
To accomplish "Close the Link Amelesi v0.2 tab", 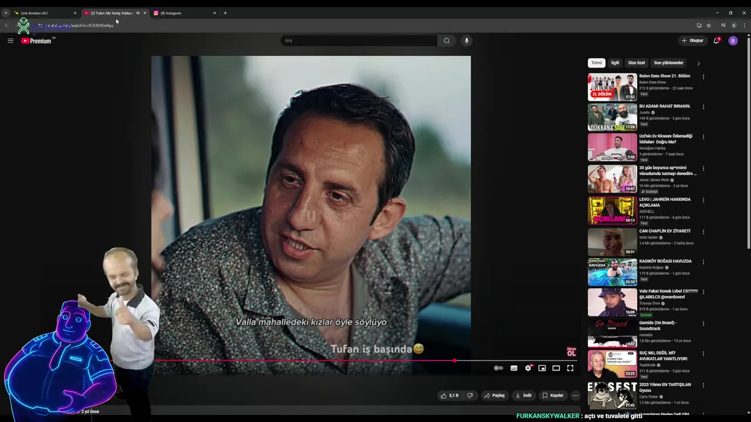I will pyautogui.click(x=75, y=13).
